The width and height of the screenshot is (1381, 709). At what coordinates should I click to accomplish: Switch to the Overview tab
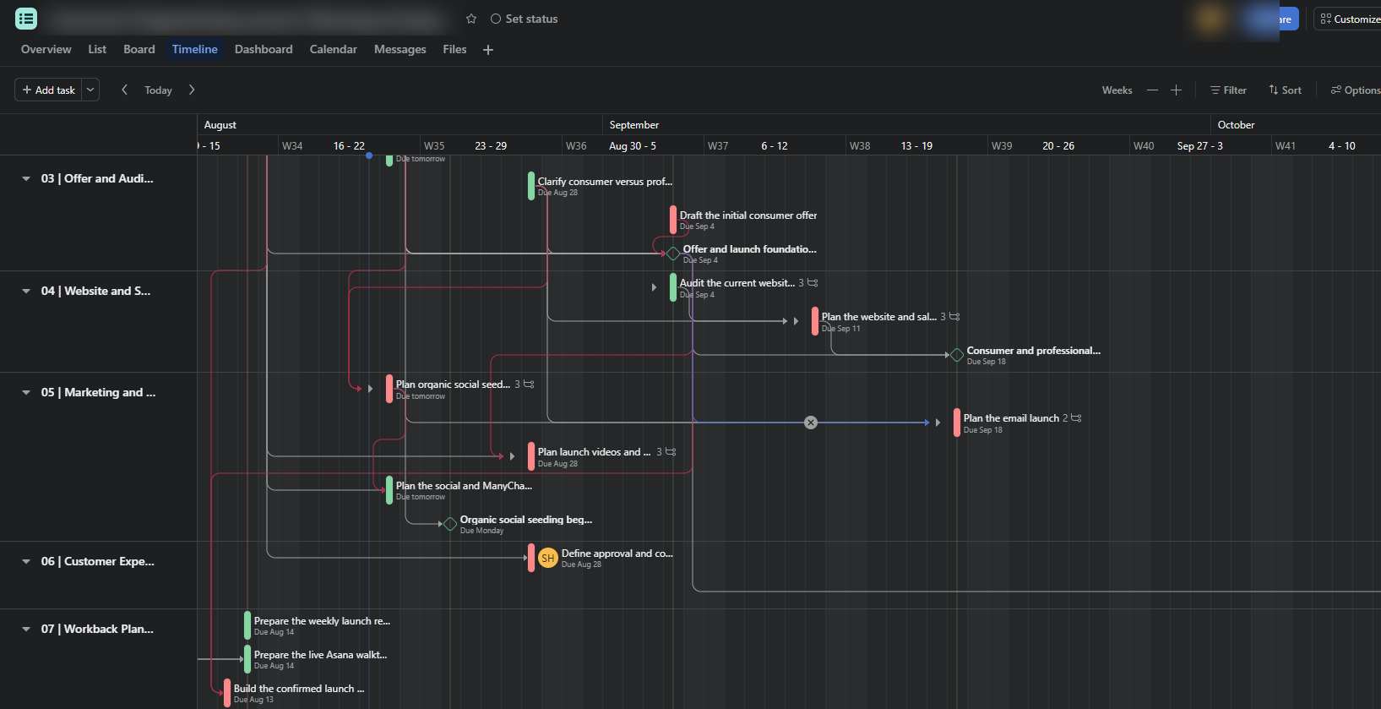tap(46, 49)
